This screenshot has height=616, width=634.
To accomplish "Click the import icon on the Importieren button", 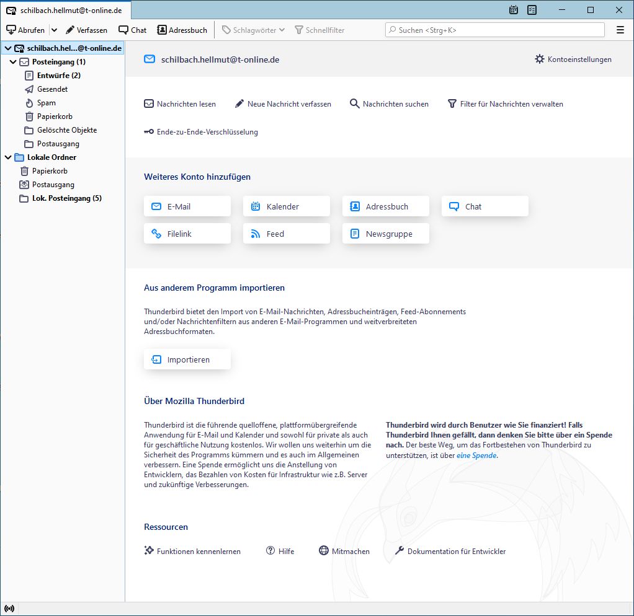I will point(156,359).
